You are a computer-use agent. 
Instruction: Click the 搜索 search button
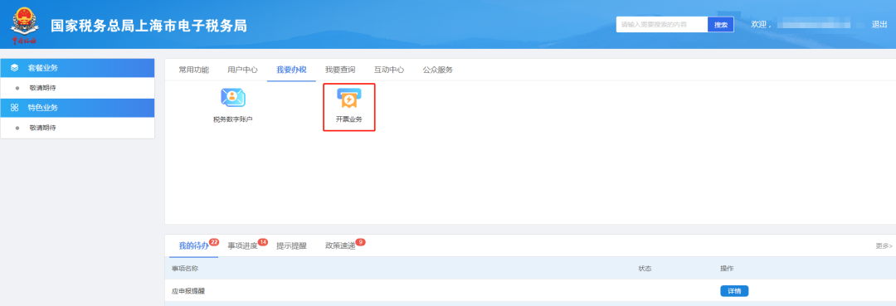coord(721,25)
